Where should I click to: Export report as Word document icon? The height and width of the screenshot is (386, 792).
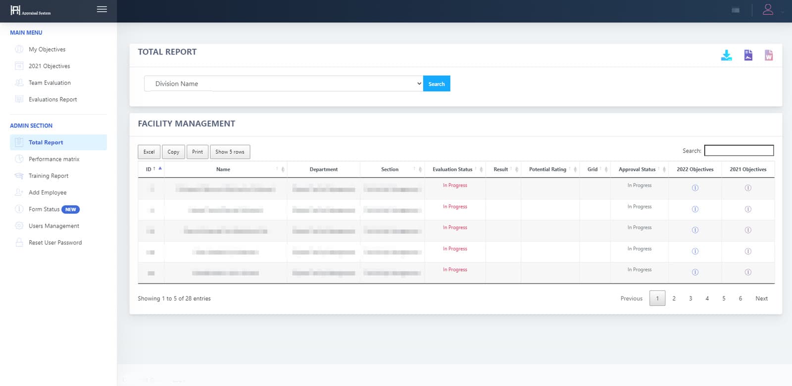pyautogui.click(x=769, y=55)
